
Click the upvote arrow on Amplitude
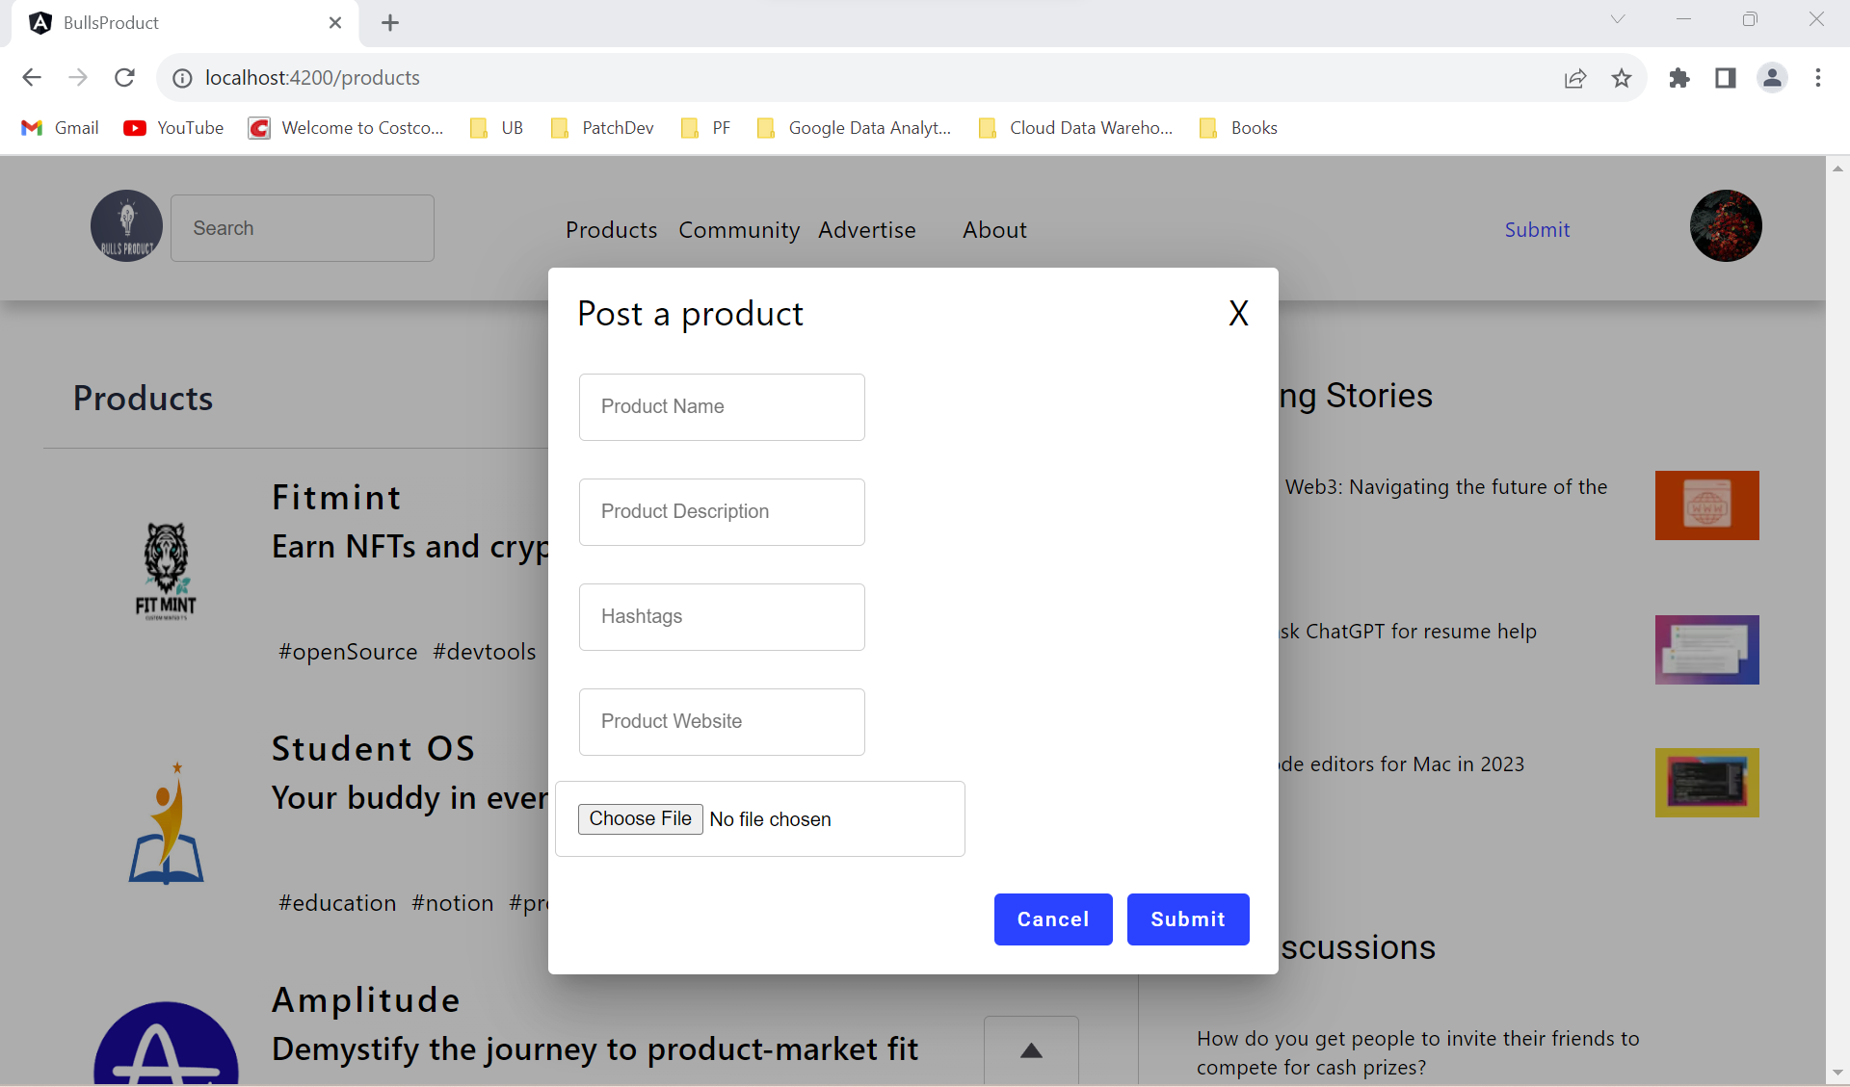pyautogui.click(x=1030, y=1050)
